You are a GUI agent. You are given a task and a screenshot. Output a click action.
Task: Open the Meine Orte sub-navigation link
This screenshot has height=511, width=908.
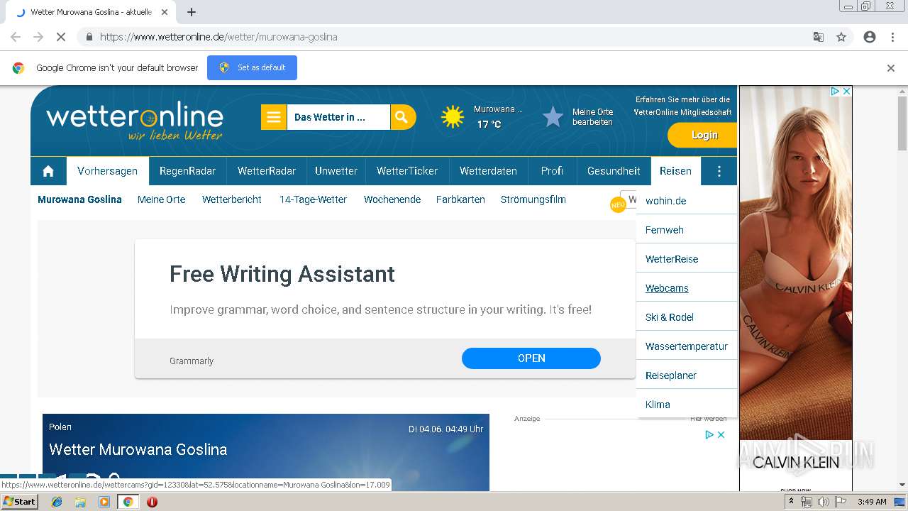161,199
